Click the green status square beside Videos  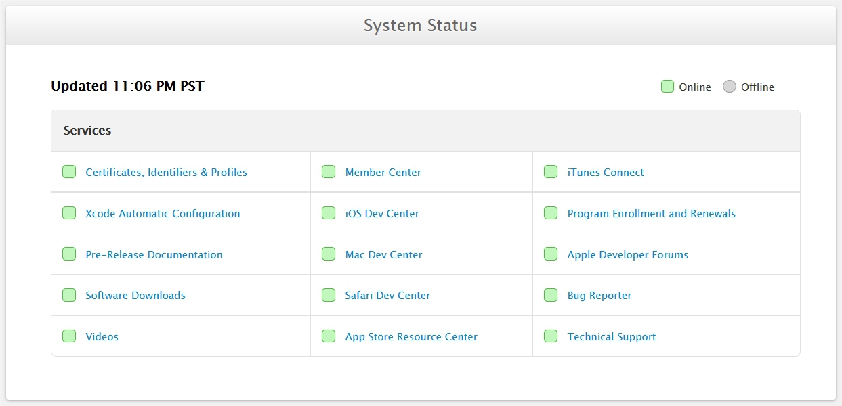pos(69,336)
